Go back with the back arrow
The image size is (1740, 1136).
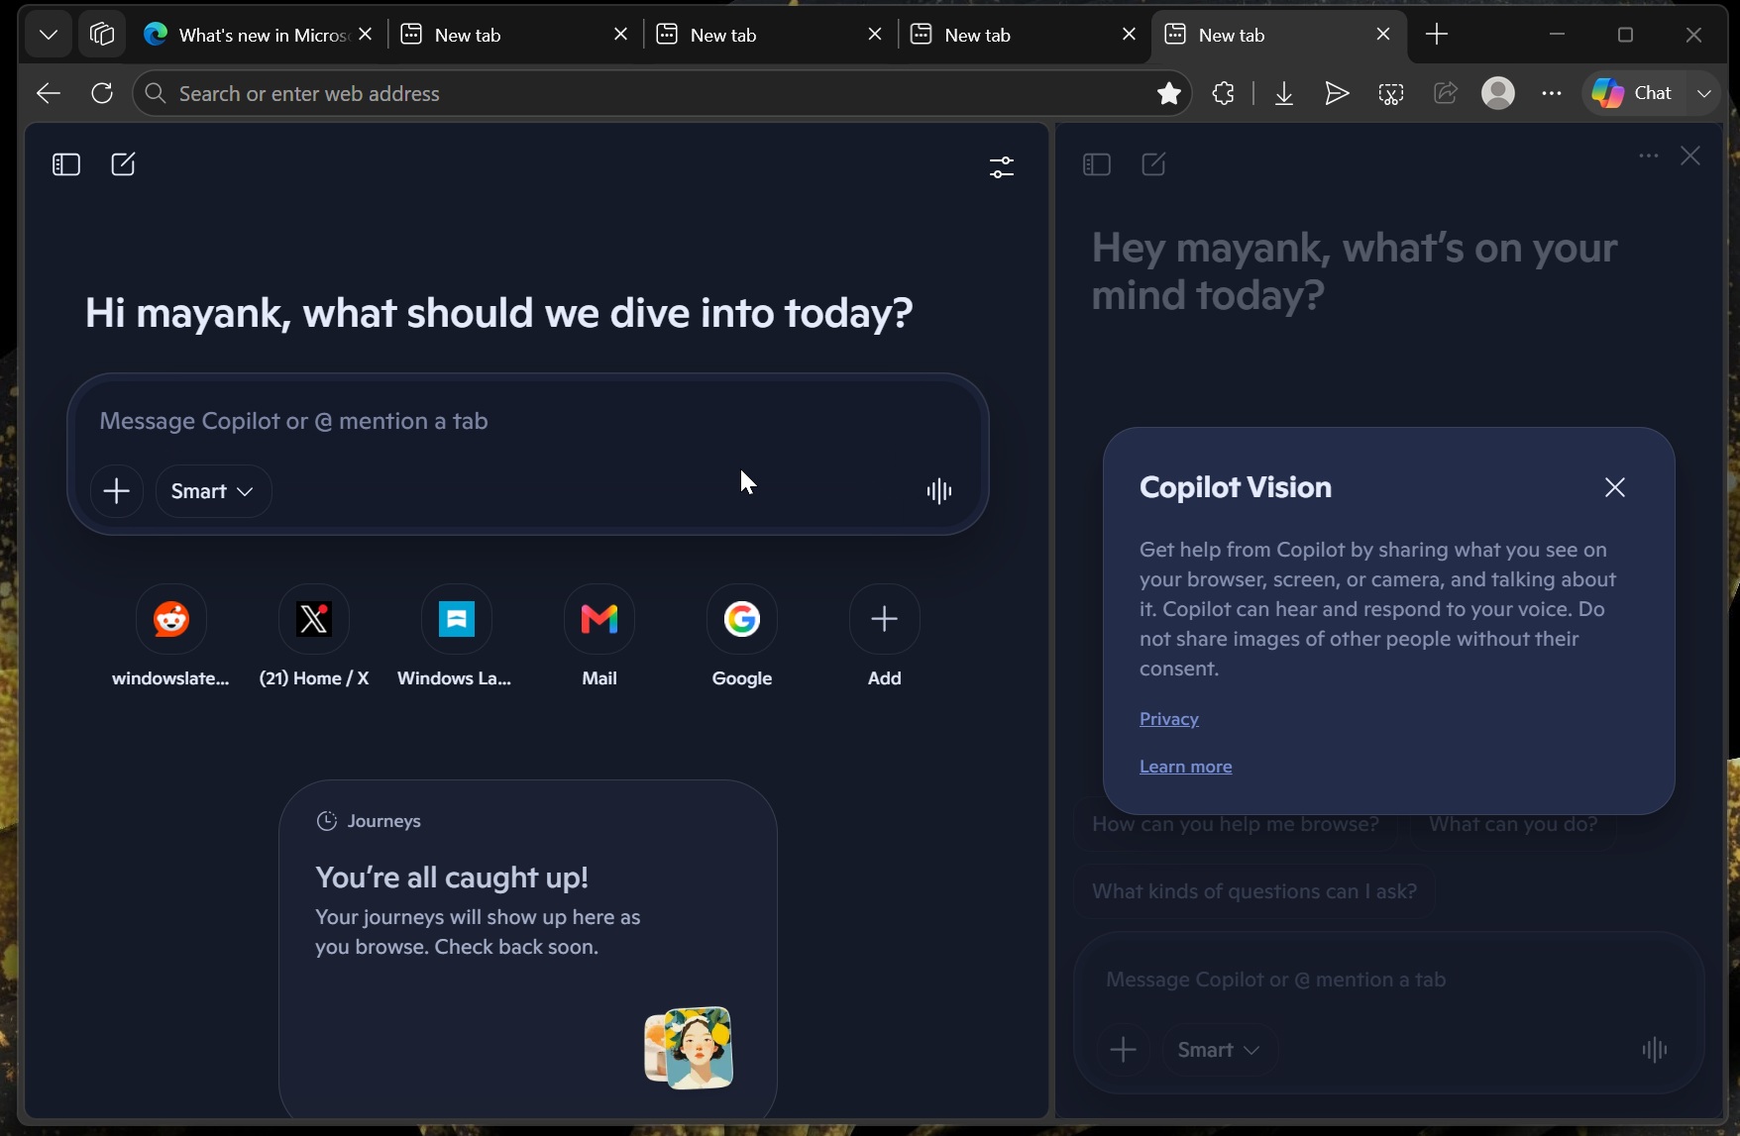tap(48, 93)
